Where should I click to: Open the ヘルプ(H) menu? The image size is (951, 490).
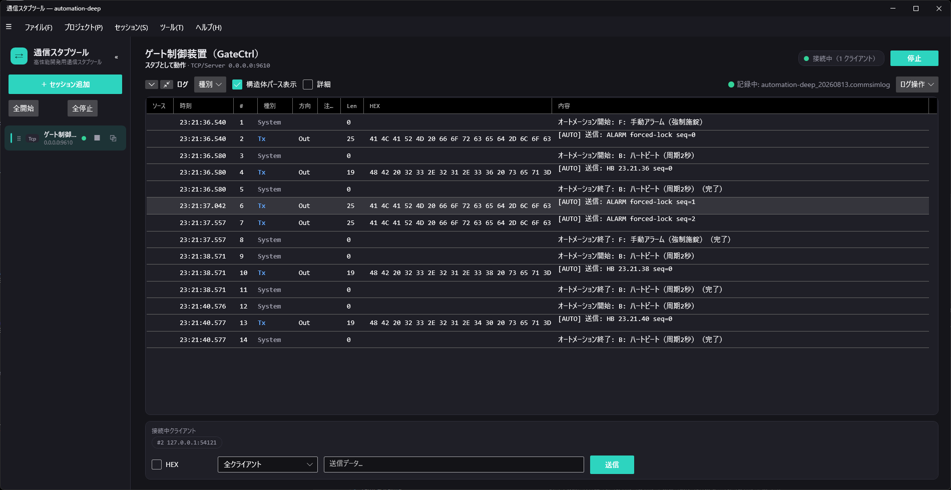click(x=209, y=27)
